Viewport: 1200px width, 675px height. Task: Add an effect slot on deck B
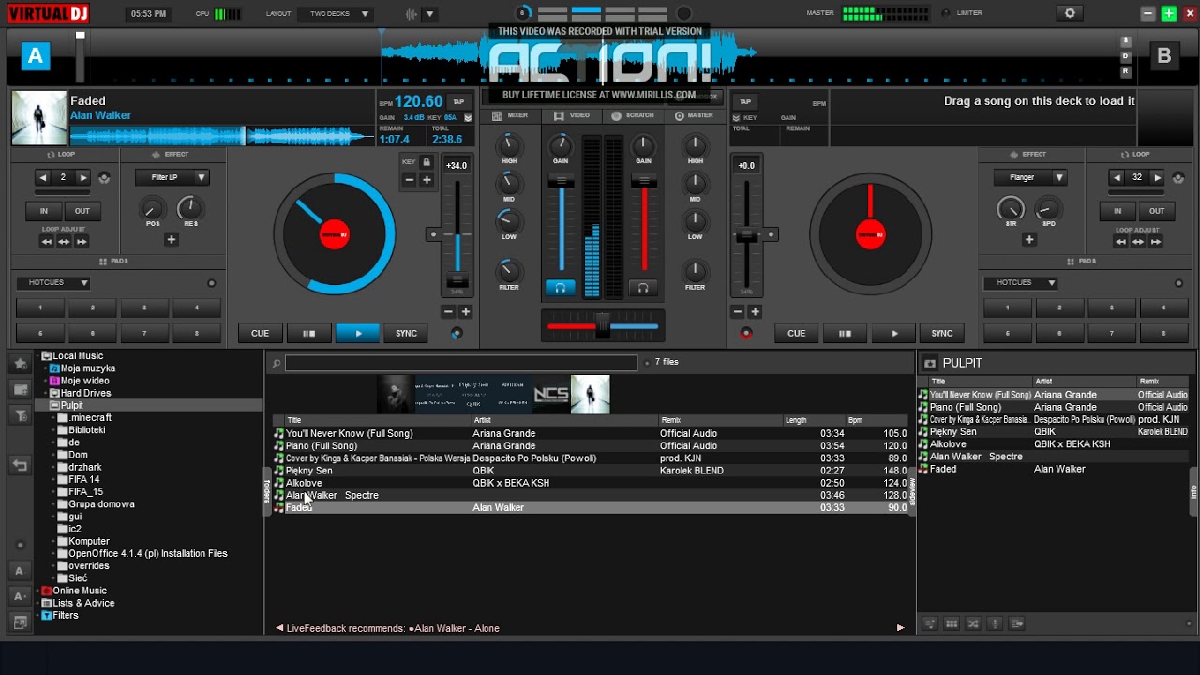pos(1029,240)
